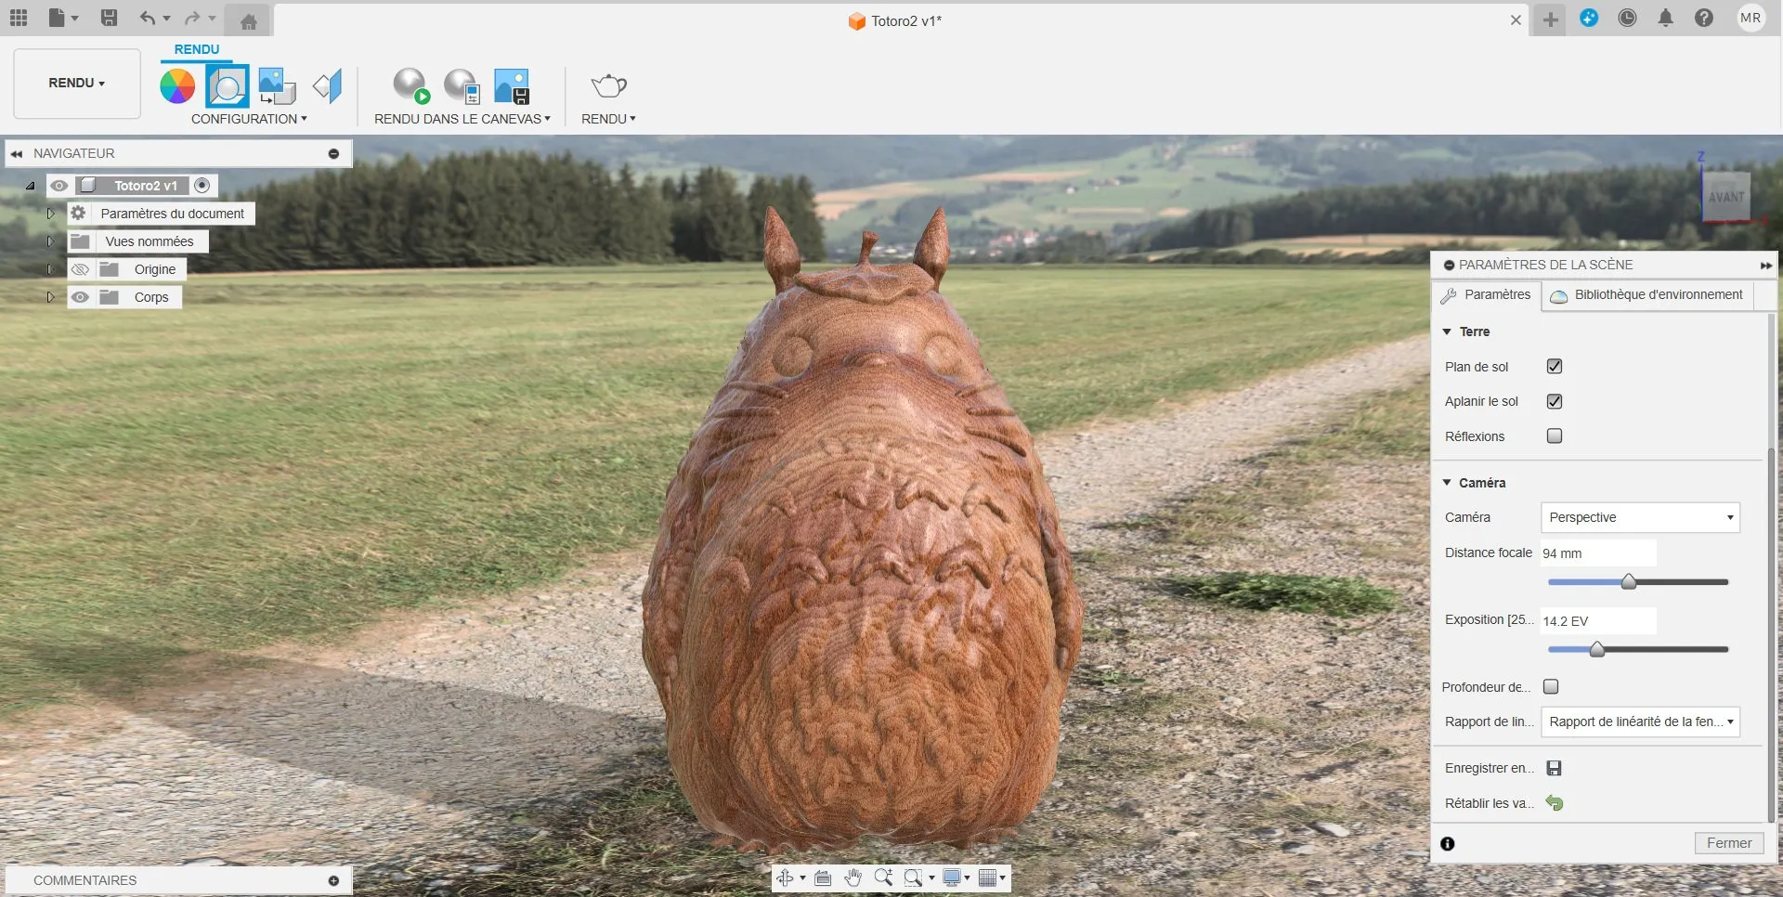Save as defaults via Enregistrer en icon
The image size is (1783, 897).
pos(1554,768)
